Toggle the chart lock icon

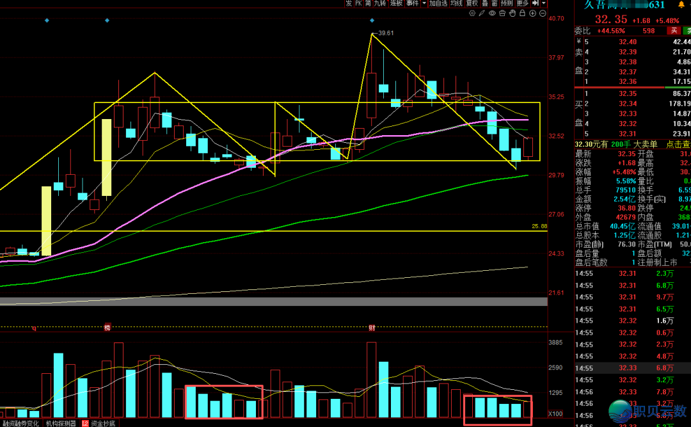point(522,13)
